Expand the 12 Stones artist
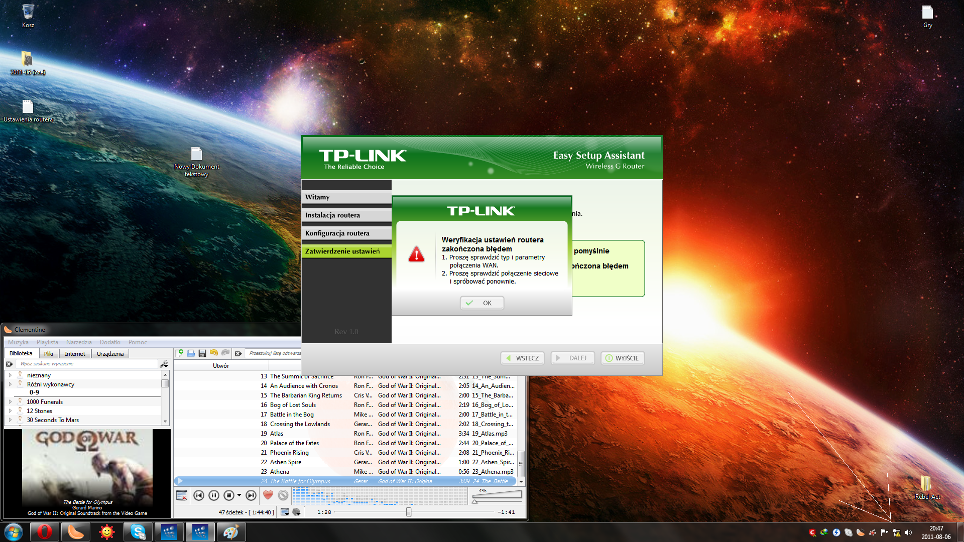Screen dimensions: 964x542 tap(10, 411)
